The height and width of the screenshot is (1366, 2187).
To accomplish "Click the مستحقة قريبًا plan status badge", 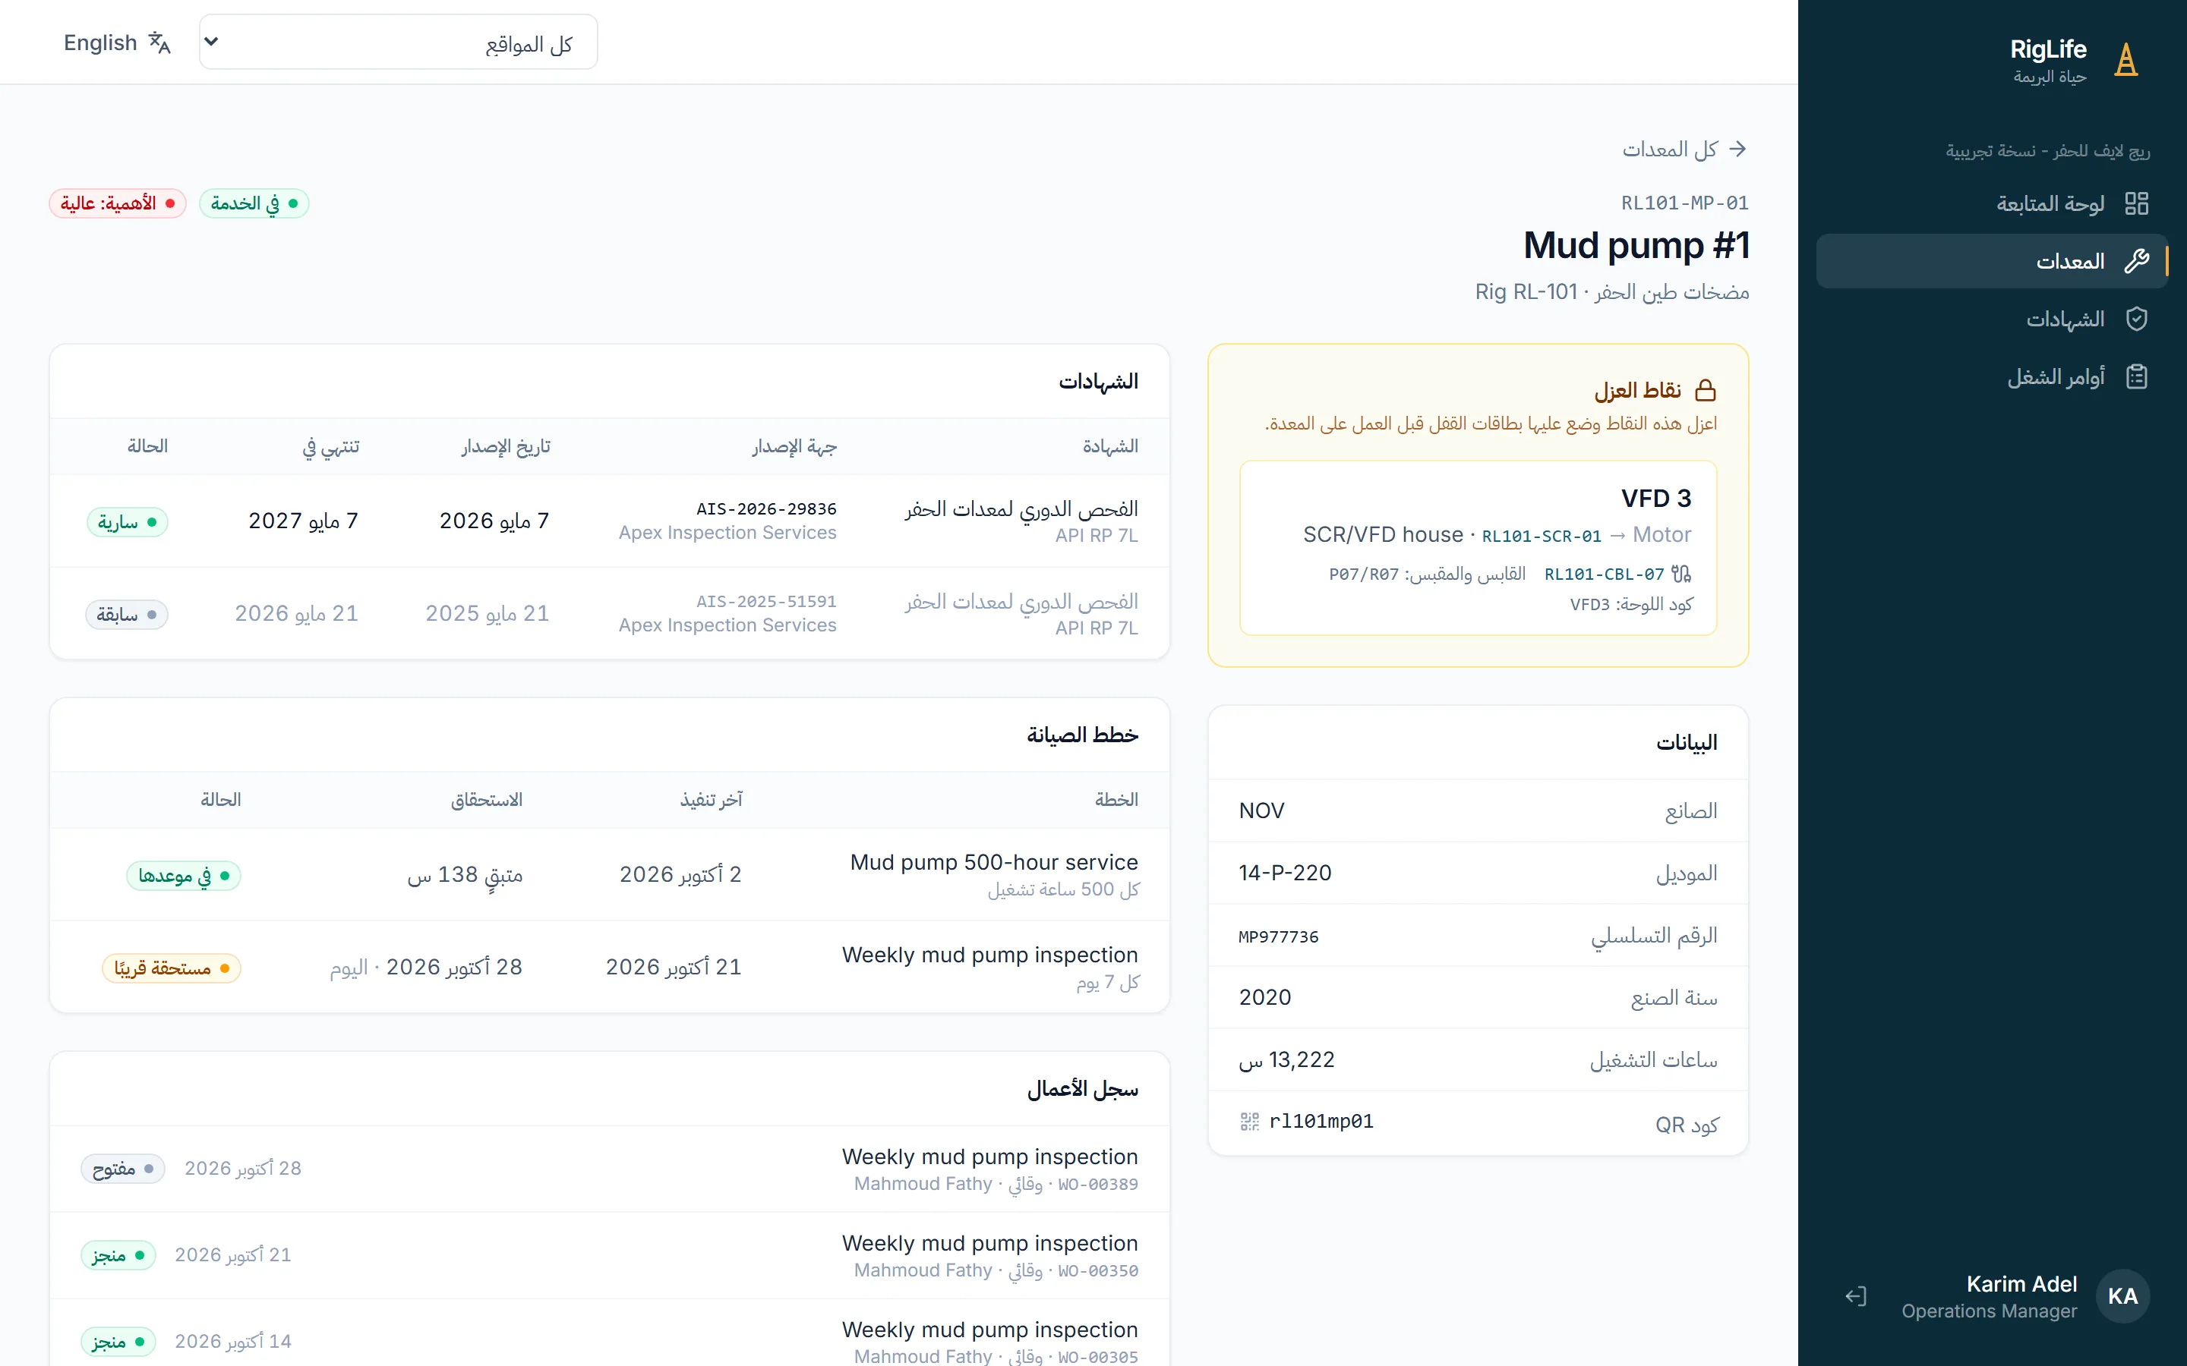I will point(172,968).
